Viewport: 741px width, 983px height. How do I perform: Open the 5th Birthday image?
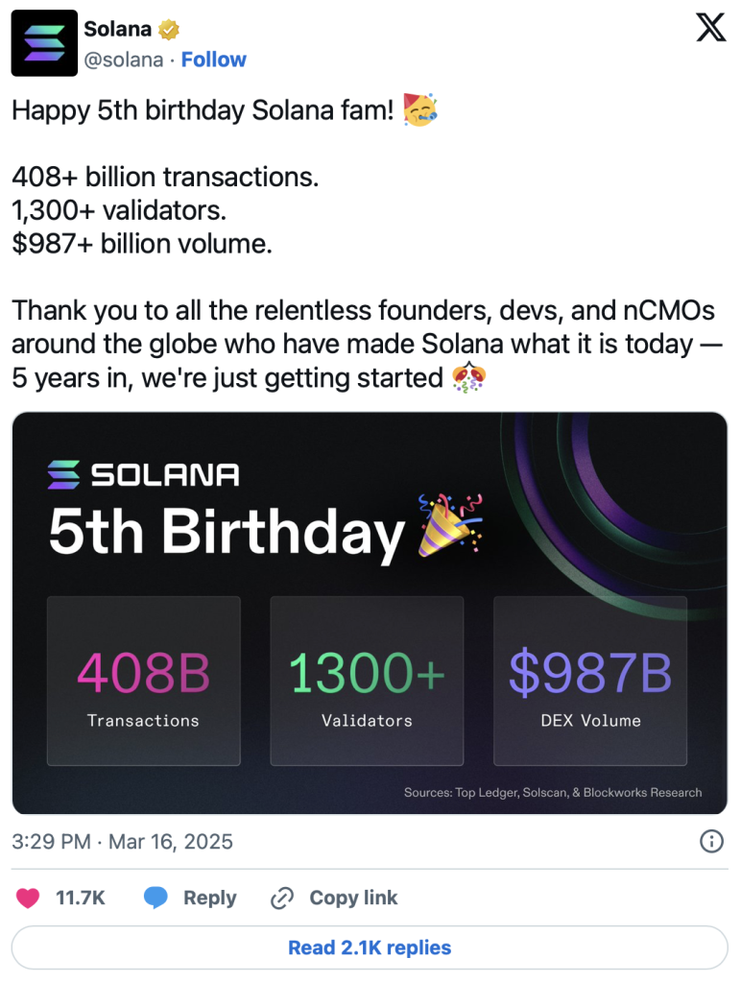(x=370, y=612)
